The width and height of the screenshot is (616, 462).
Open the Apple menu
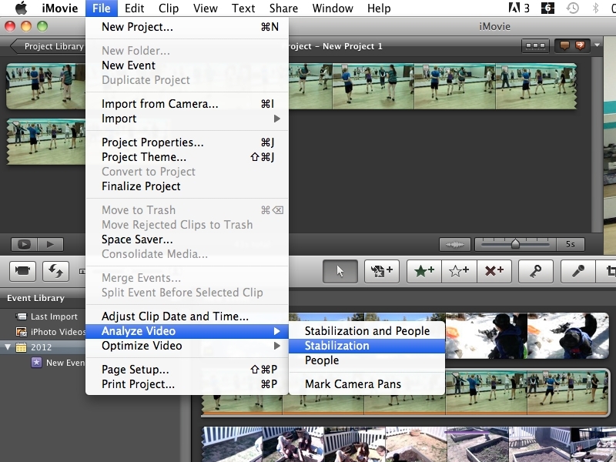(x=21, y=8)
